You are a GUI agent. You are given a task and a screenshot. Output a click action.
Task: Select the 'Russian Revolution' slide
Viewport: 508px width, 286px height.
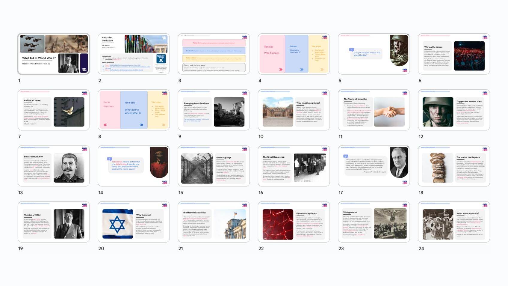[54, 166]
